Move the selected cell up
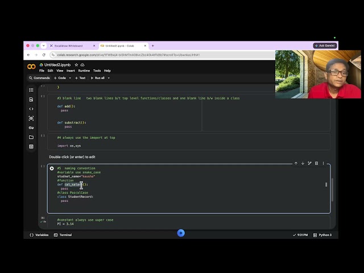The image size is (364, 273). pyautogui.click(x=296, y=163)
